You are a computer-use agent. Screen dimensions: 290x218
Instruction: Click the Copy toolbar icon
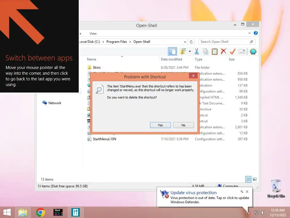(x=206, y=51)
